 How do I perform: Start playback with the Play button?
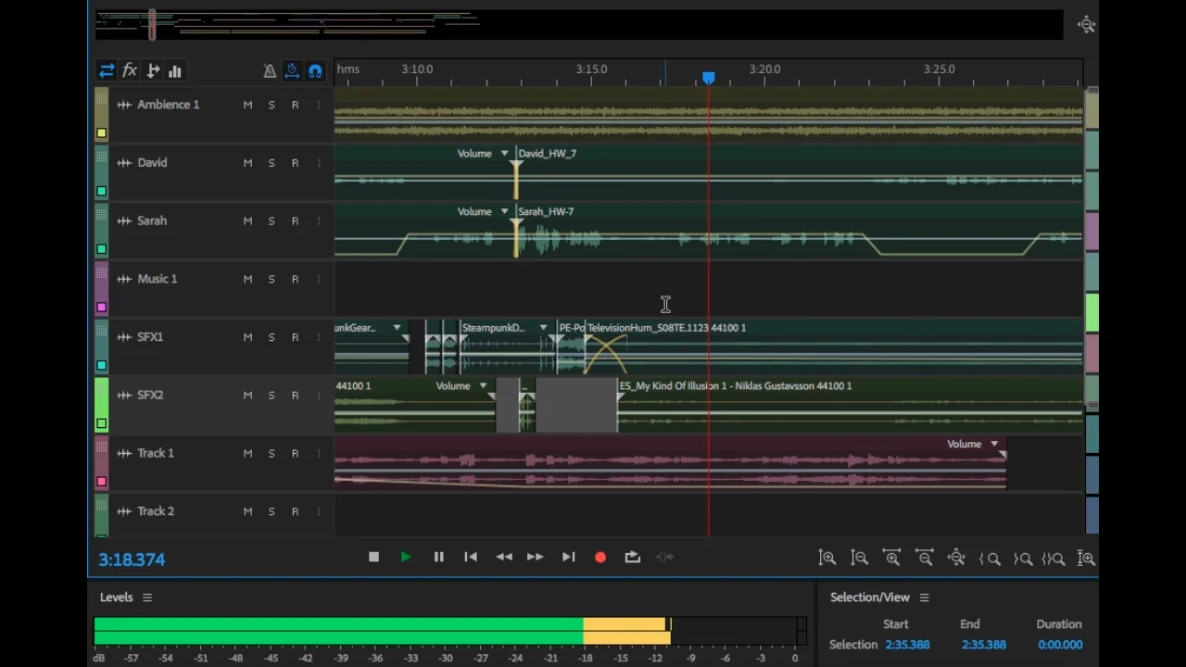(x=406, y=558)
